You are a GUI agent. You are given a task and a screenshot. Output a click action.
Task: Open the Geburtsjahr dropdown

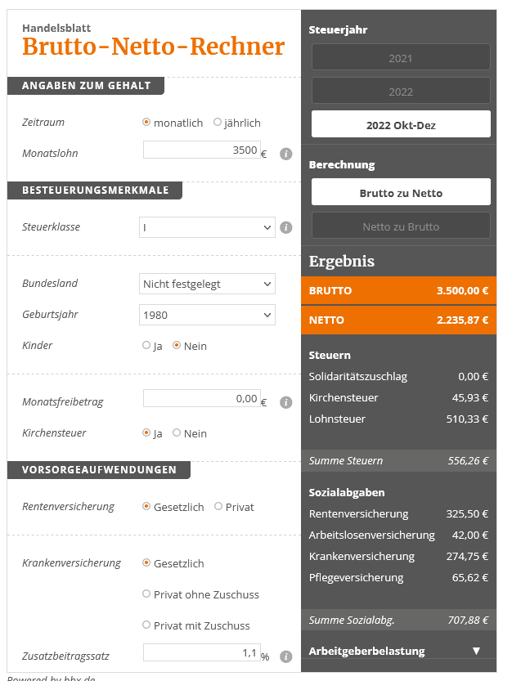207,315
